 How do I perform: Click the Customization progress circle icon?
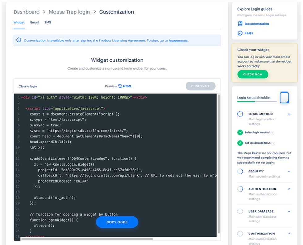point(240,234)
